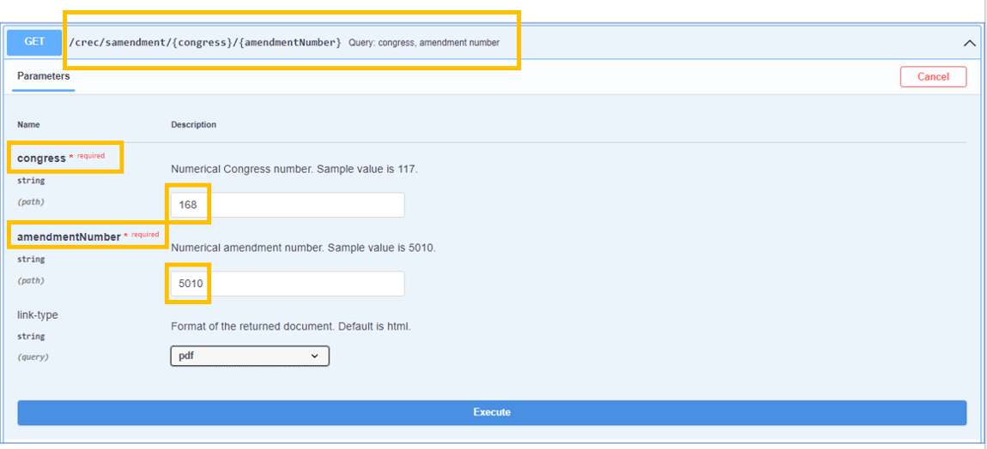Click the Name column header

point(28,125)
